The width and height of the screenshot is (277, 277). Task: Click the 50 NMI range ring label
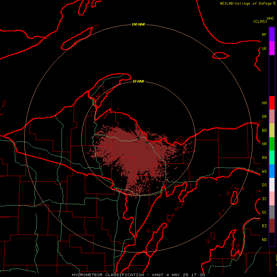point(138,81)
